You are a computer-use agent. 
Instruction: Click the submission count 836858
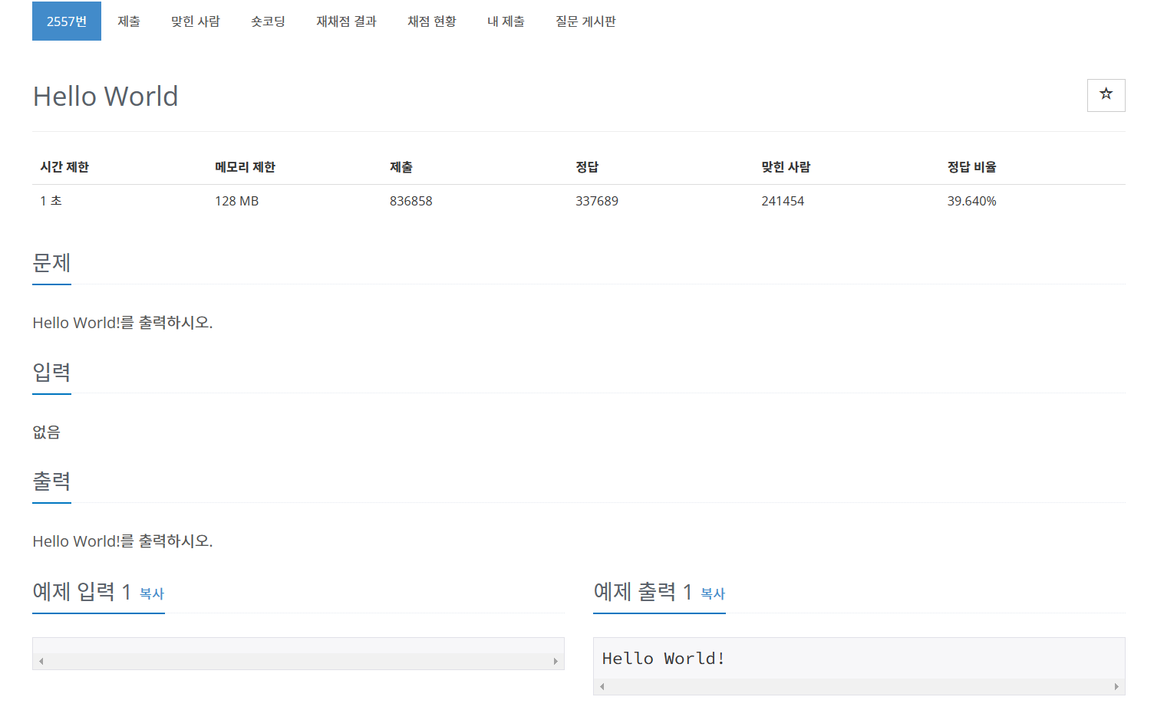(x=411, y=201)
